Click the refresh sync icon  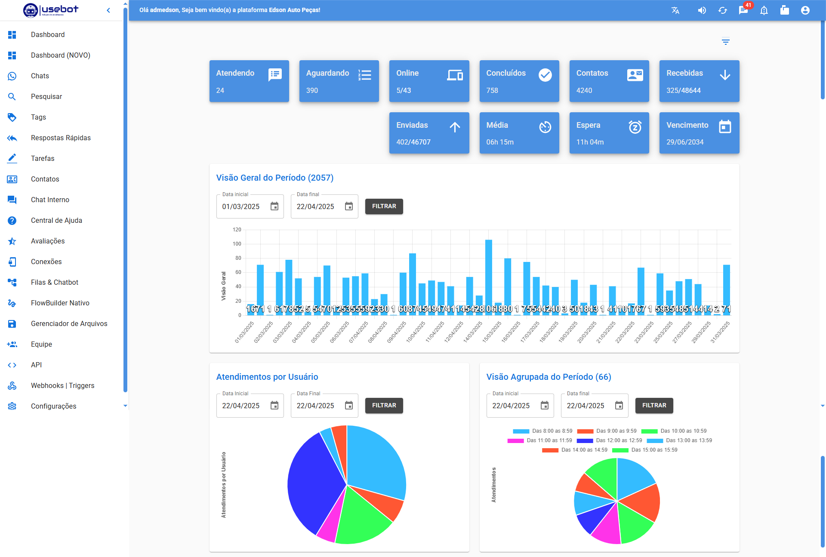point(723,10)
